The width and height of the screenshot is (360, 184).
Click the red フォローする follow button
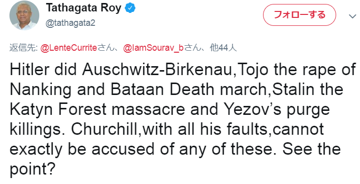click(x=299, y=15)
